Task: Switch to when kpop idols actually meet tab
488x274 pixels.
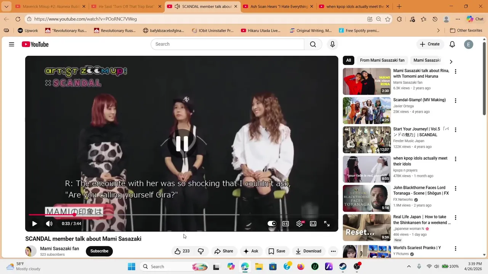Action: coord(355,6)
